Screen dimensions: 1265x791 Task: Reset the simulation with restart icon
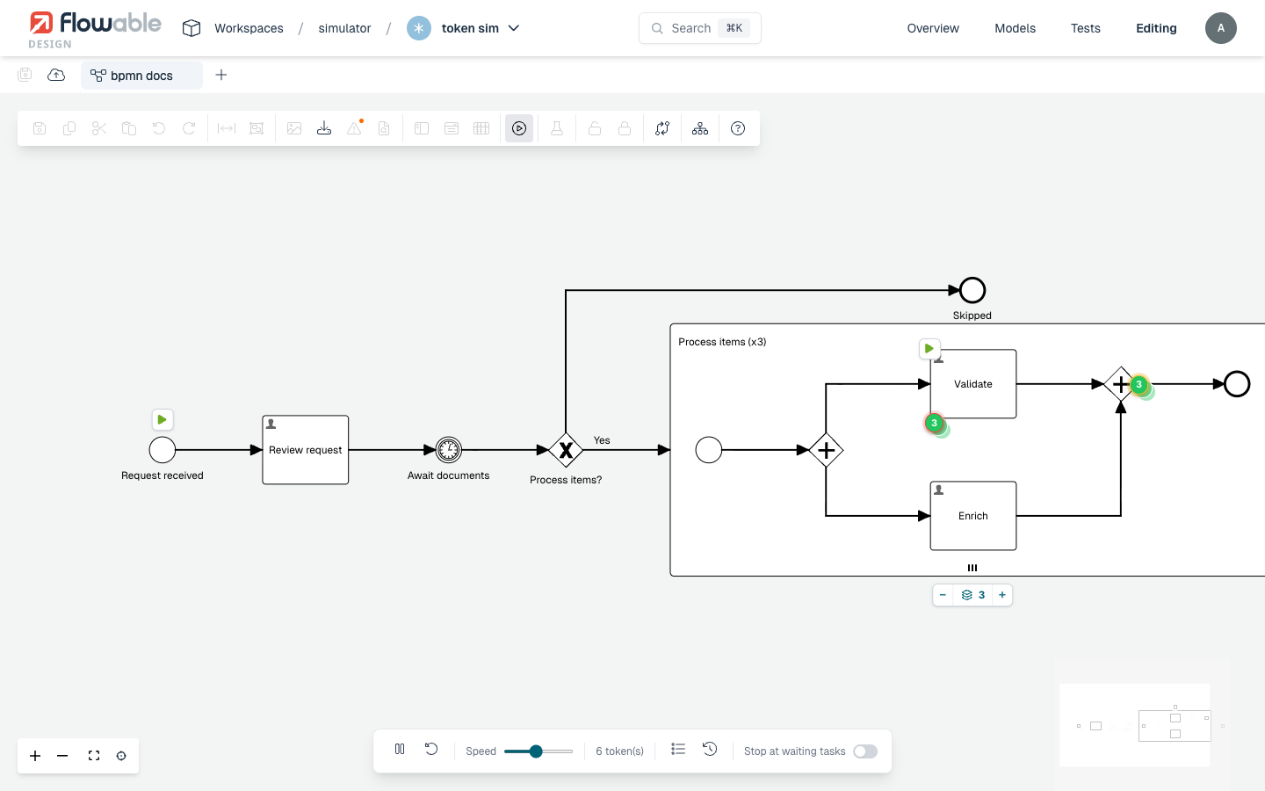click(431, 750)
